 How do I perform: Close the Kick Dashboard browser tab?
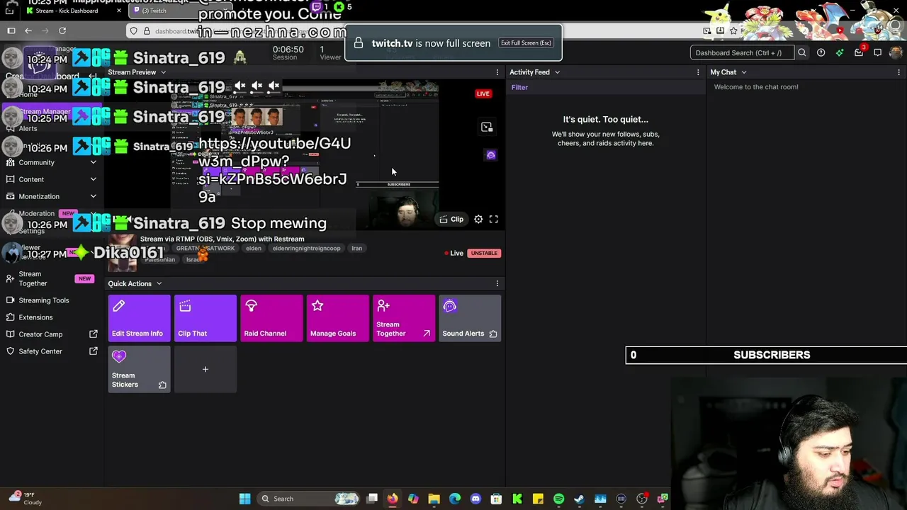(x=118, y=11)
